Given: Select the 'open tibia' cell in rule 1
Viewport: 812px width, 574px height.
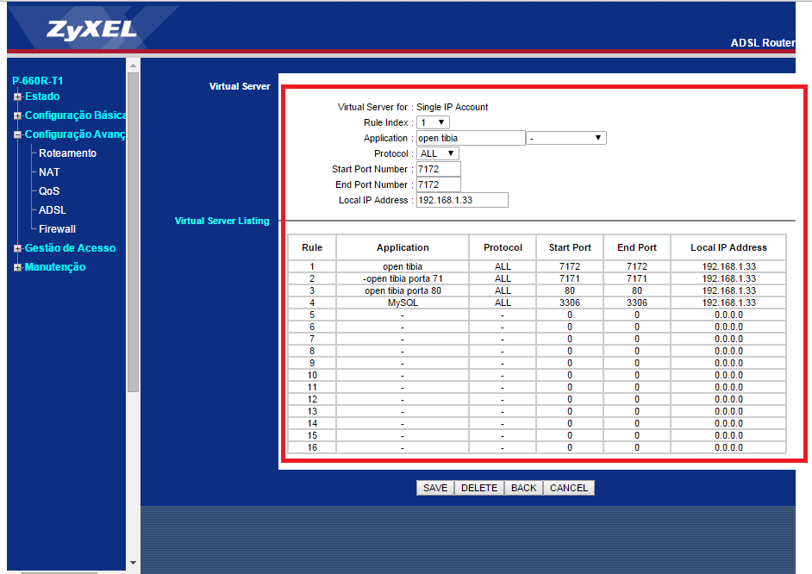Looking at the screenshot, I should 403,266.
